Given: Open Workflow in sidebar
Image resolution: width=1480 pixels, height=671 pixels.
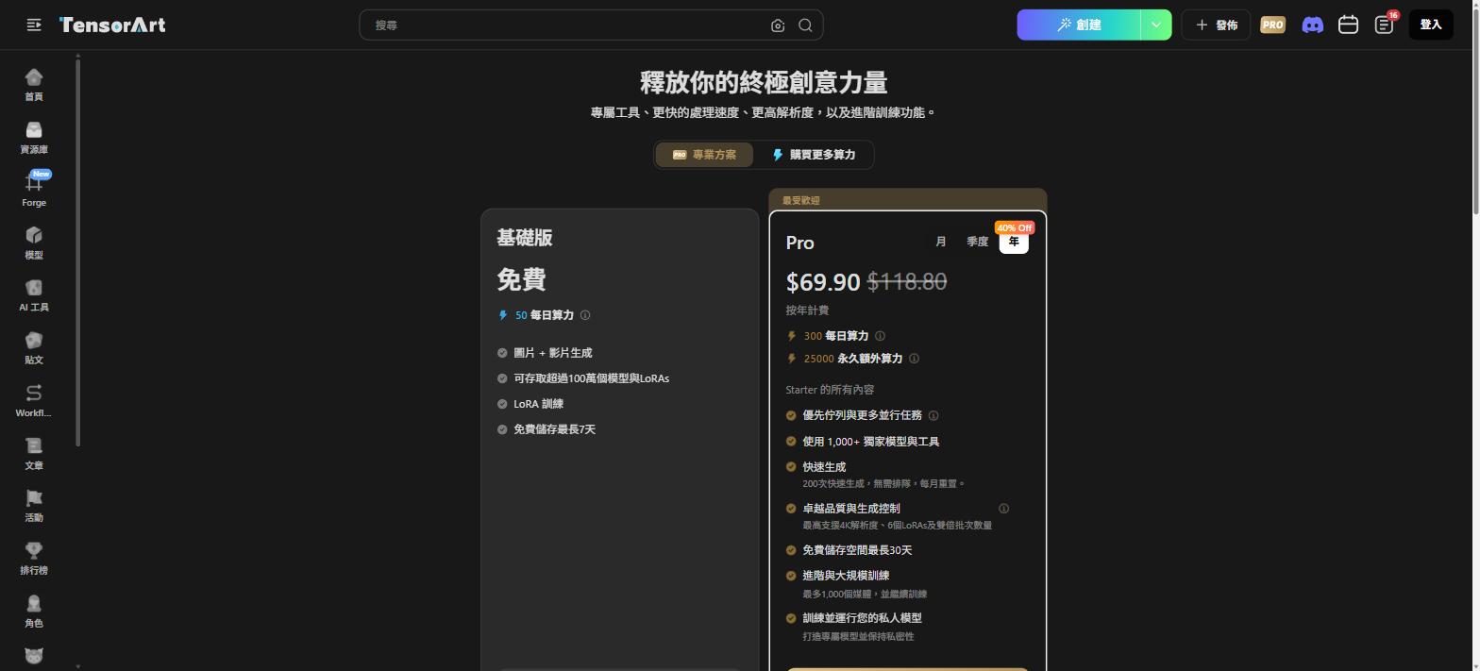Looking at the screenshot, I should (x=34, y=401).
